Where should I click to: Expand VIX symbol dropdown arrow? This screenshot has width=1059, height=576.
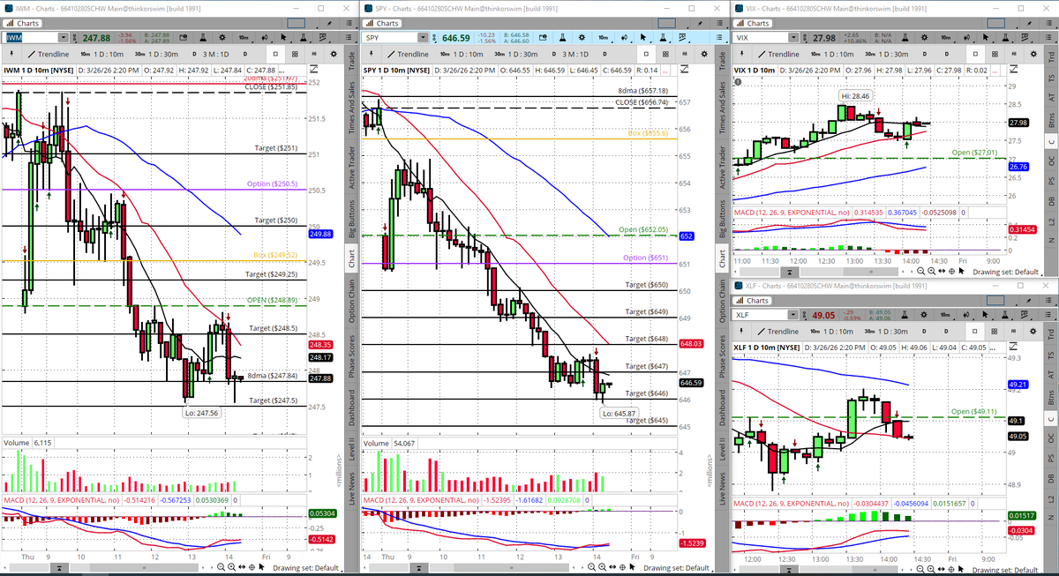pyautogui.click(x=793, y=38)
